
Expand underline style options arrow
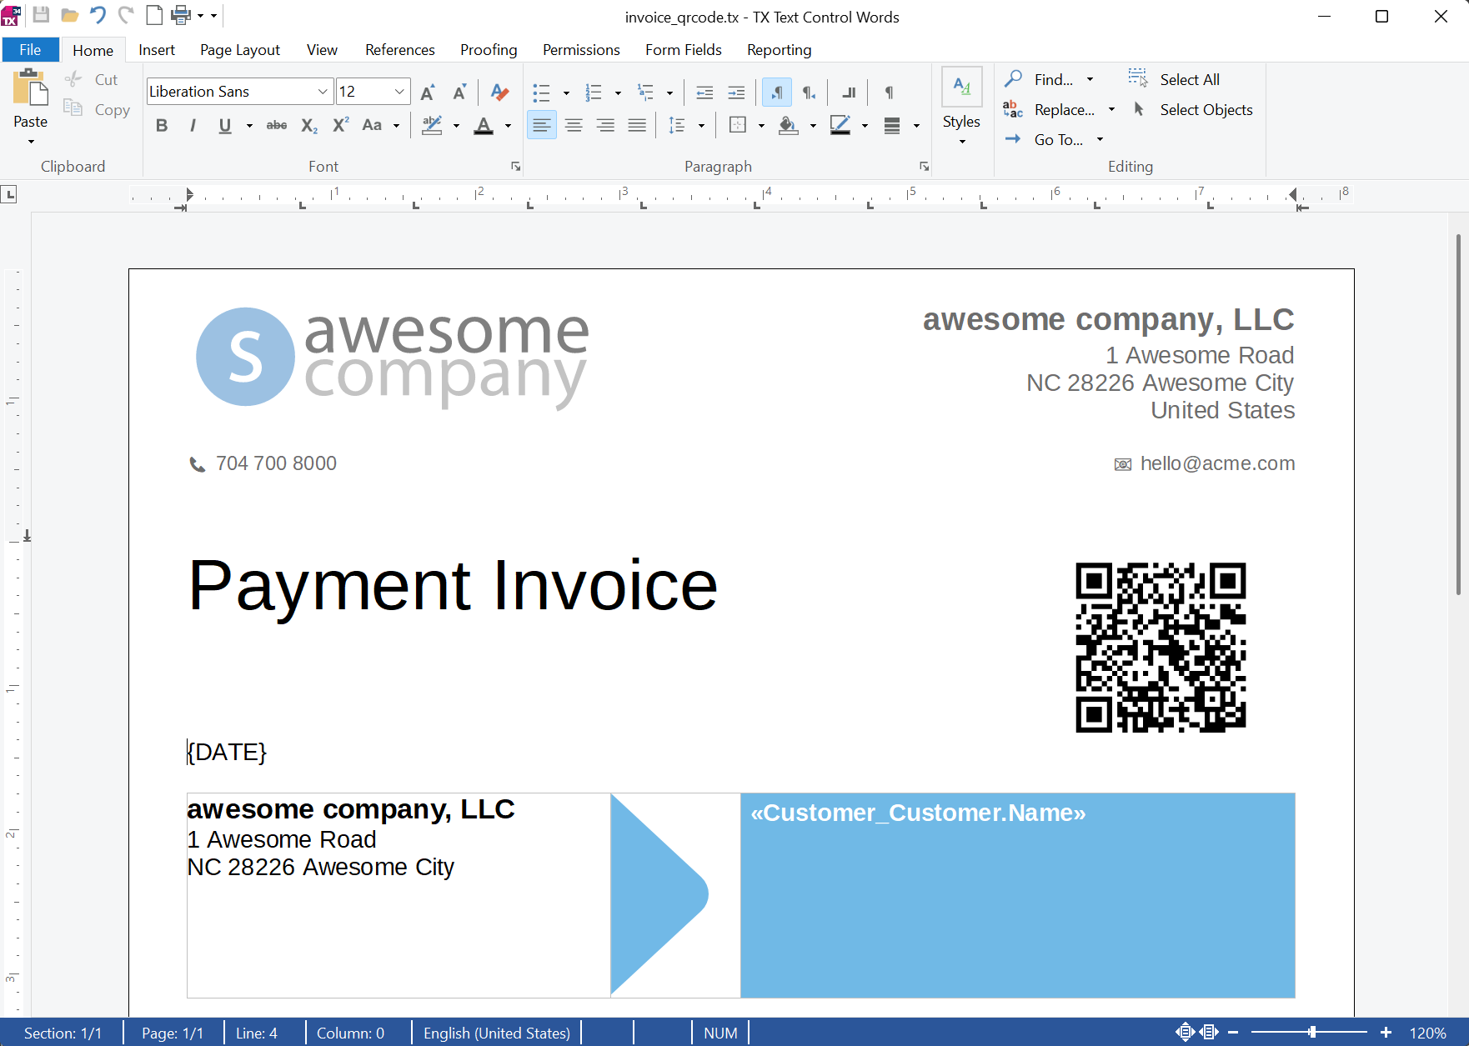249,126
